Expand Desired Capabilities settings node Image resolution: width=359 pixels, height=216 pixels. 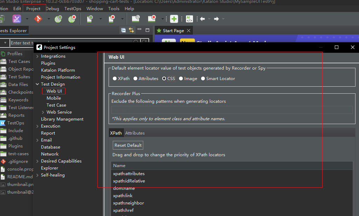37,161
